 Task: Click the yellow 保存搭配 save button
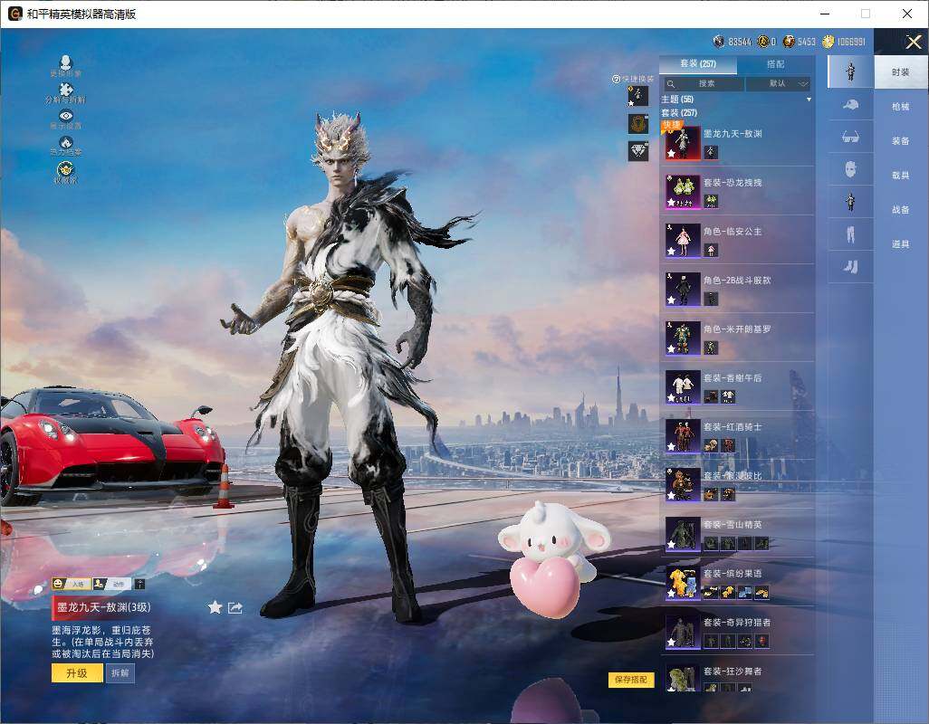click(x=631, y=680)
